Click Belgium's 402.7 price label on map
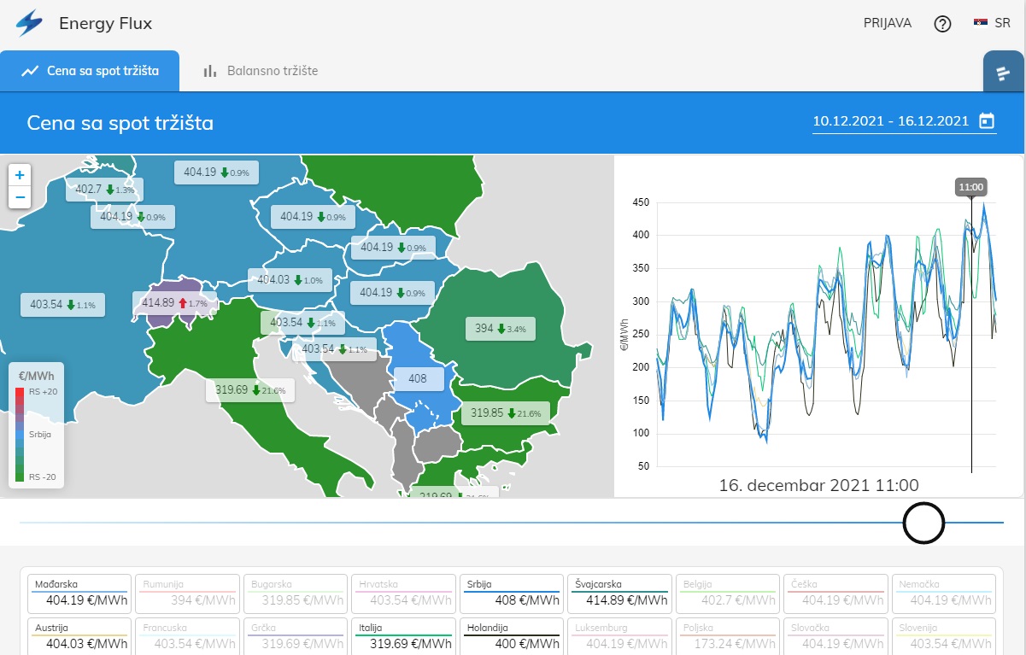The width and height of the screenshot is (1026, 655). click(x=105, y=190)
